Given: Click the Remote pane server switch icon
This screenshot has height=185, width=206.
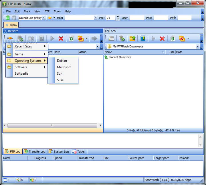Looking at the screenshot, I should [20, 38].
